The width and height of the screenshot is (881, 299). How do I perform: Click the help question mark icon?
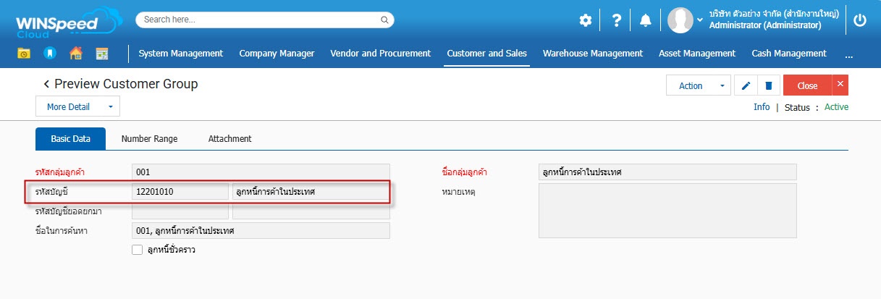click(616, 20)
